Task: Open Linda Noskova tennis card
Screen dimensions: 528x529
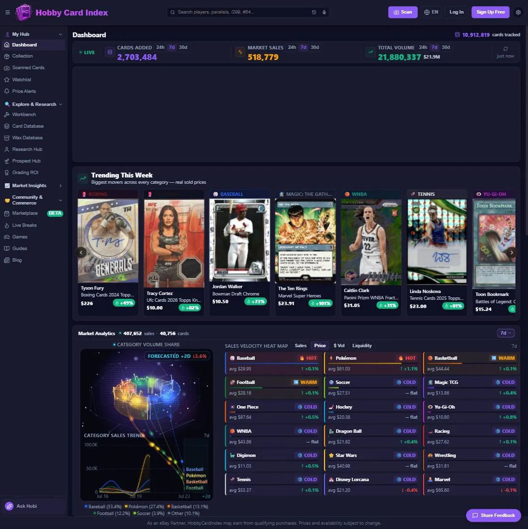Action: tap(437, 253)
